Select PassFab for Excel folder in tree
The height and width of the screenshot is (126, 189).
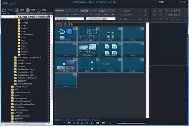point(26,69)
